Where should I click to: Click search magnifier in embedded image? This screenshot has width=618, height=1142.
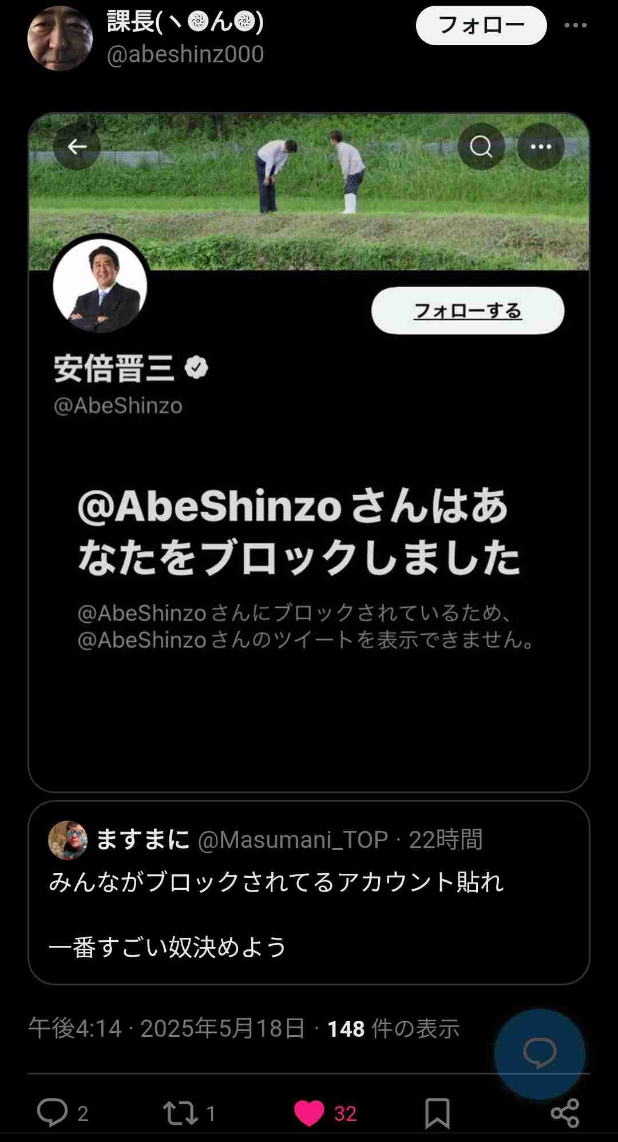pos(481,147)
